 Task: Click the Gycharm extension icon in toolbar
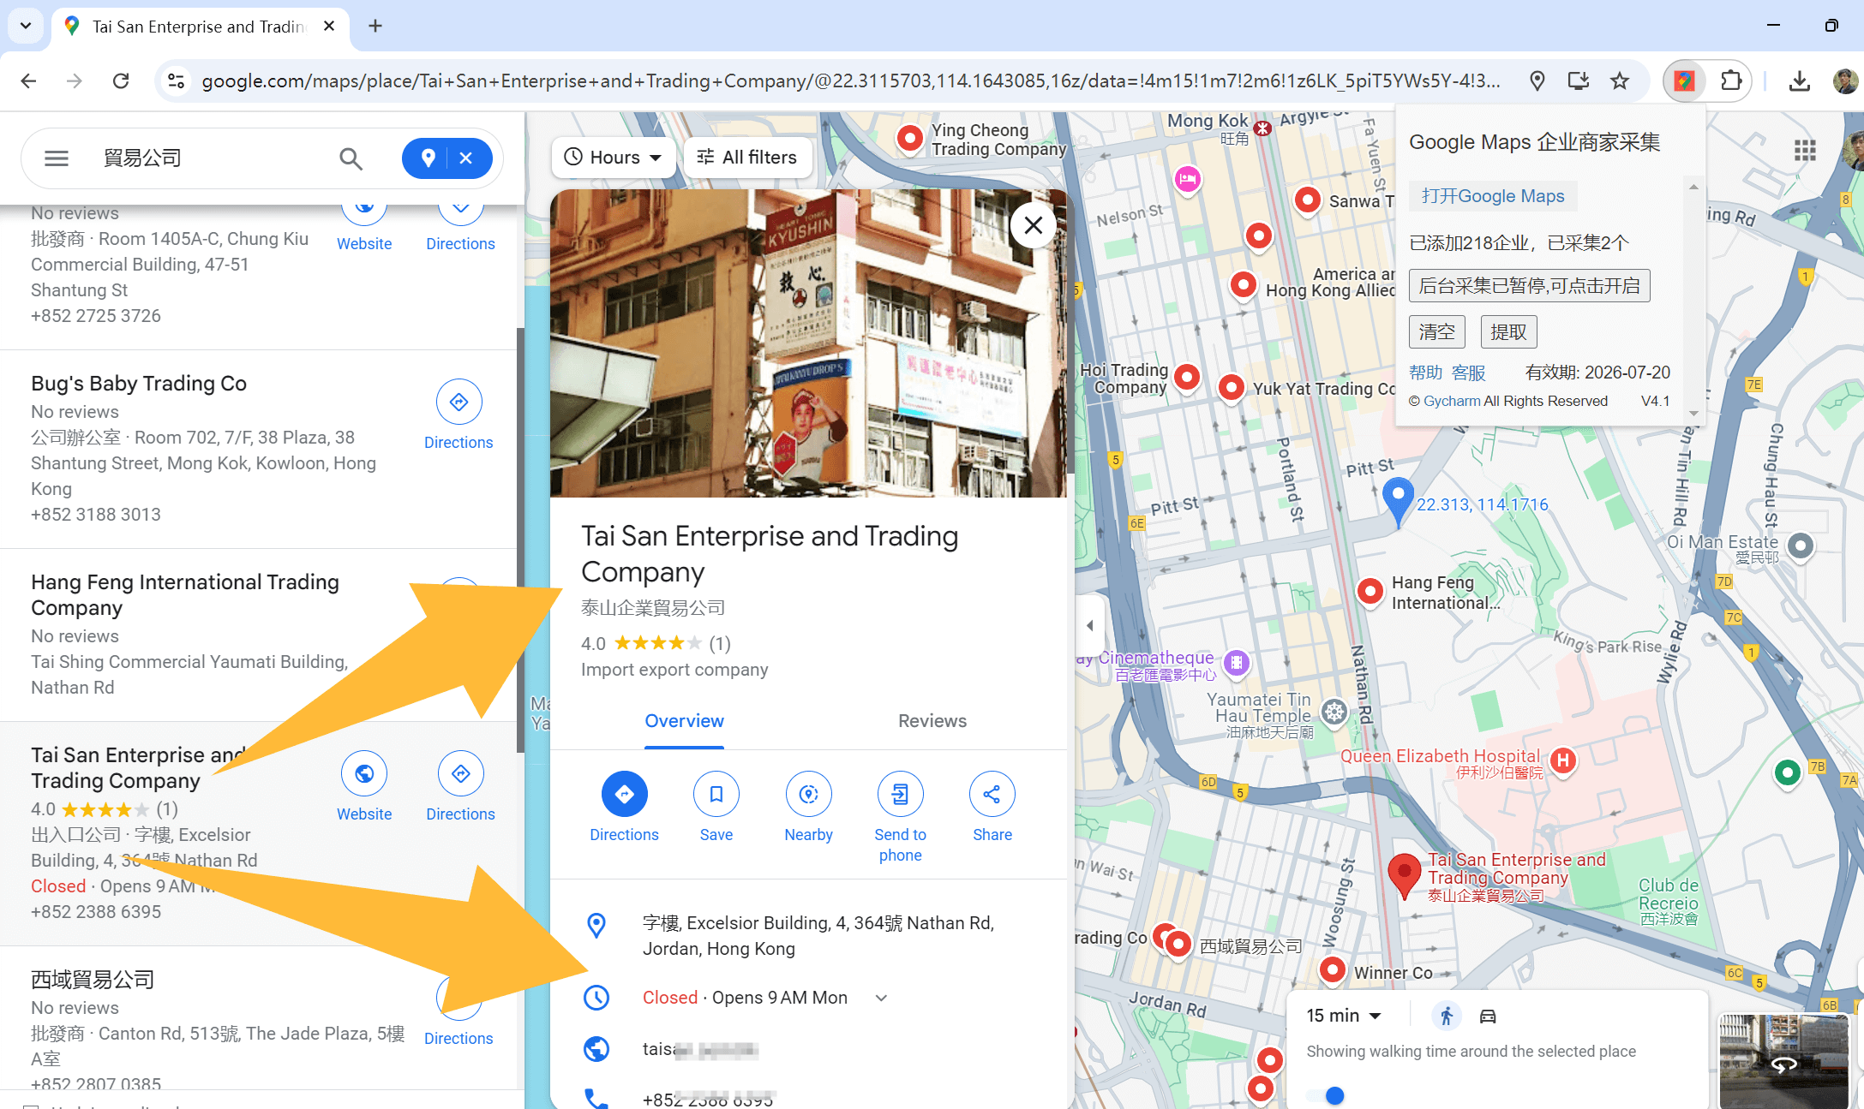(x=1684, y=81)
